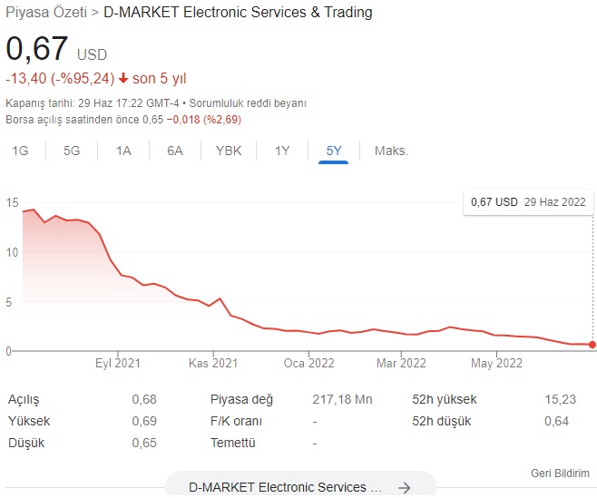Viewport: 597px width, 498px height.
Task: Select the active 5Y tab
Action: [334, 151]
